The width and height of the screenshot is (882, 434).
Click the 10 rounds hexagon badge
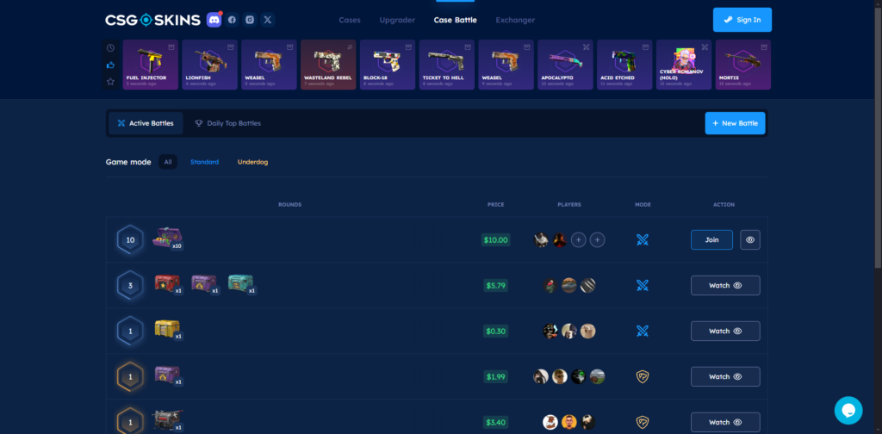[131, 240]
